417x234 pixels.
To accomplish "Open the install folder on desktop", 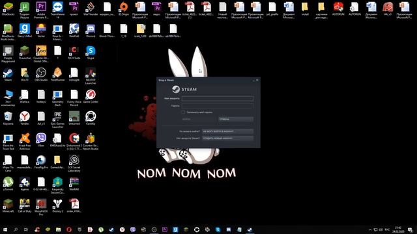I will point(305,8).
